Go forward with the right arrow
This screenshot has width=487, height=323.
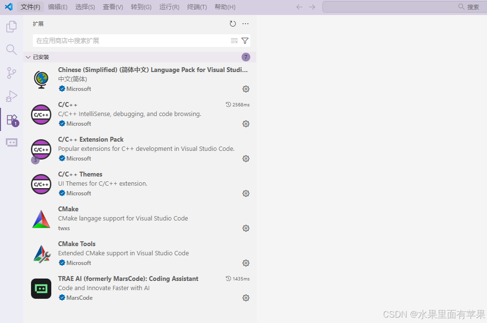pos(312,7)
